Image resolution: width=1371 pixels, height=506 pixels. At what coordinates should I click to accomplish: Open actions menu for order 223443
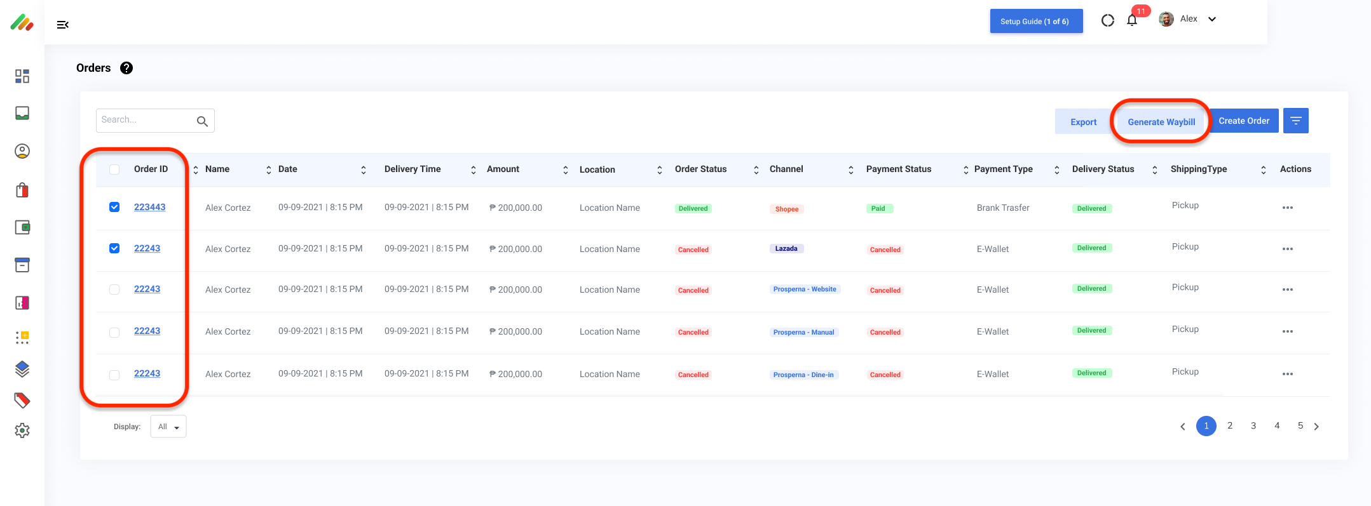click(x=1287, y=208)
